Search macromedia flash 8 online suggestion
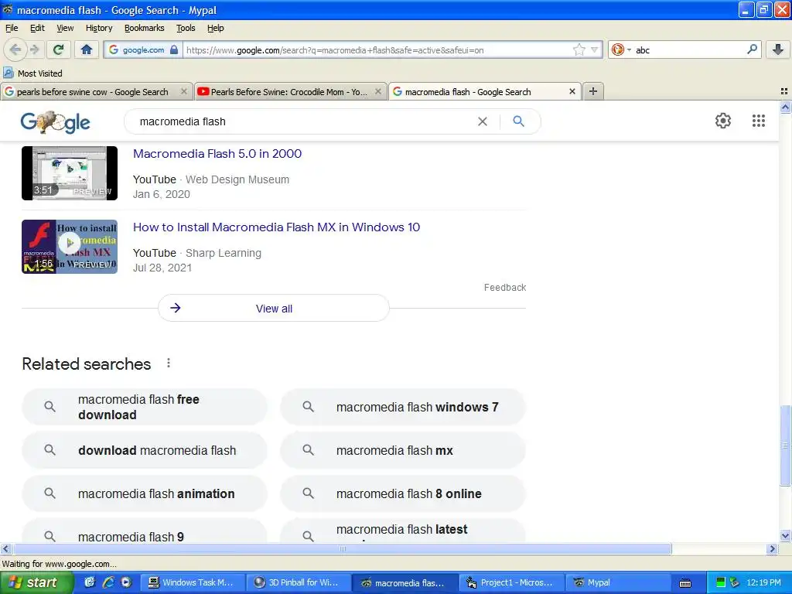 (x=403, y=493)
